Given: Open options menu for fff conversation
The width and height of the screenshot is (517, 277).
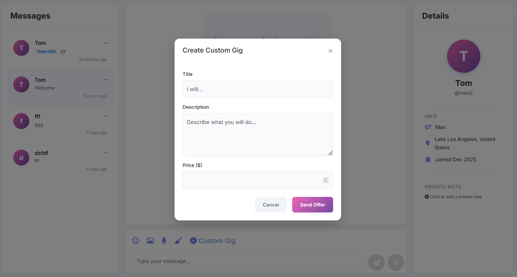Looking at the screenshot, I should tap(106, 116).
